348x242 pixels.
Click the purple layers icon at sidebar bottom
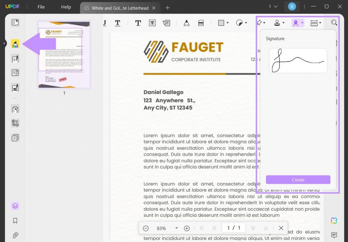15,206
